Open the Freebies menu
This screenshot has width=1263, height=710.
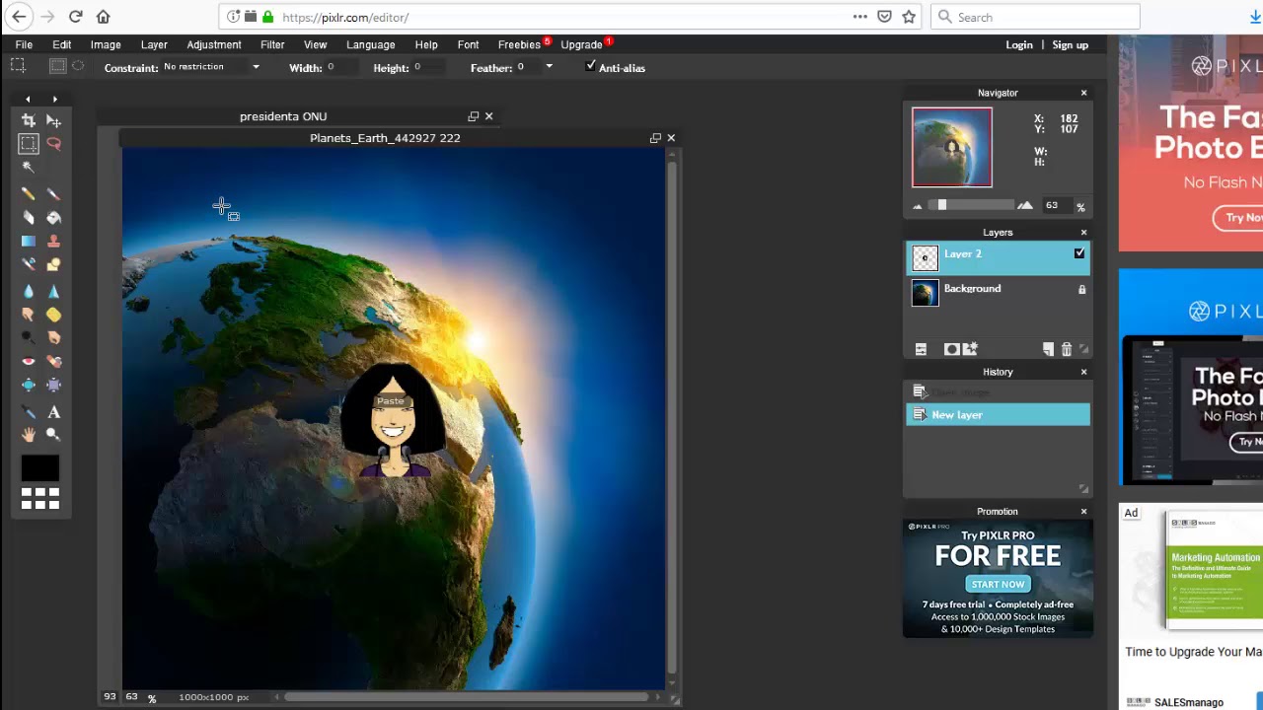click(x=519, y=44)
